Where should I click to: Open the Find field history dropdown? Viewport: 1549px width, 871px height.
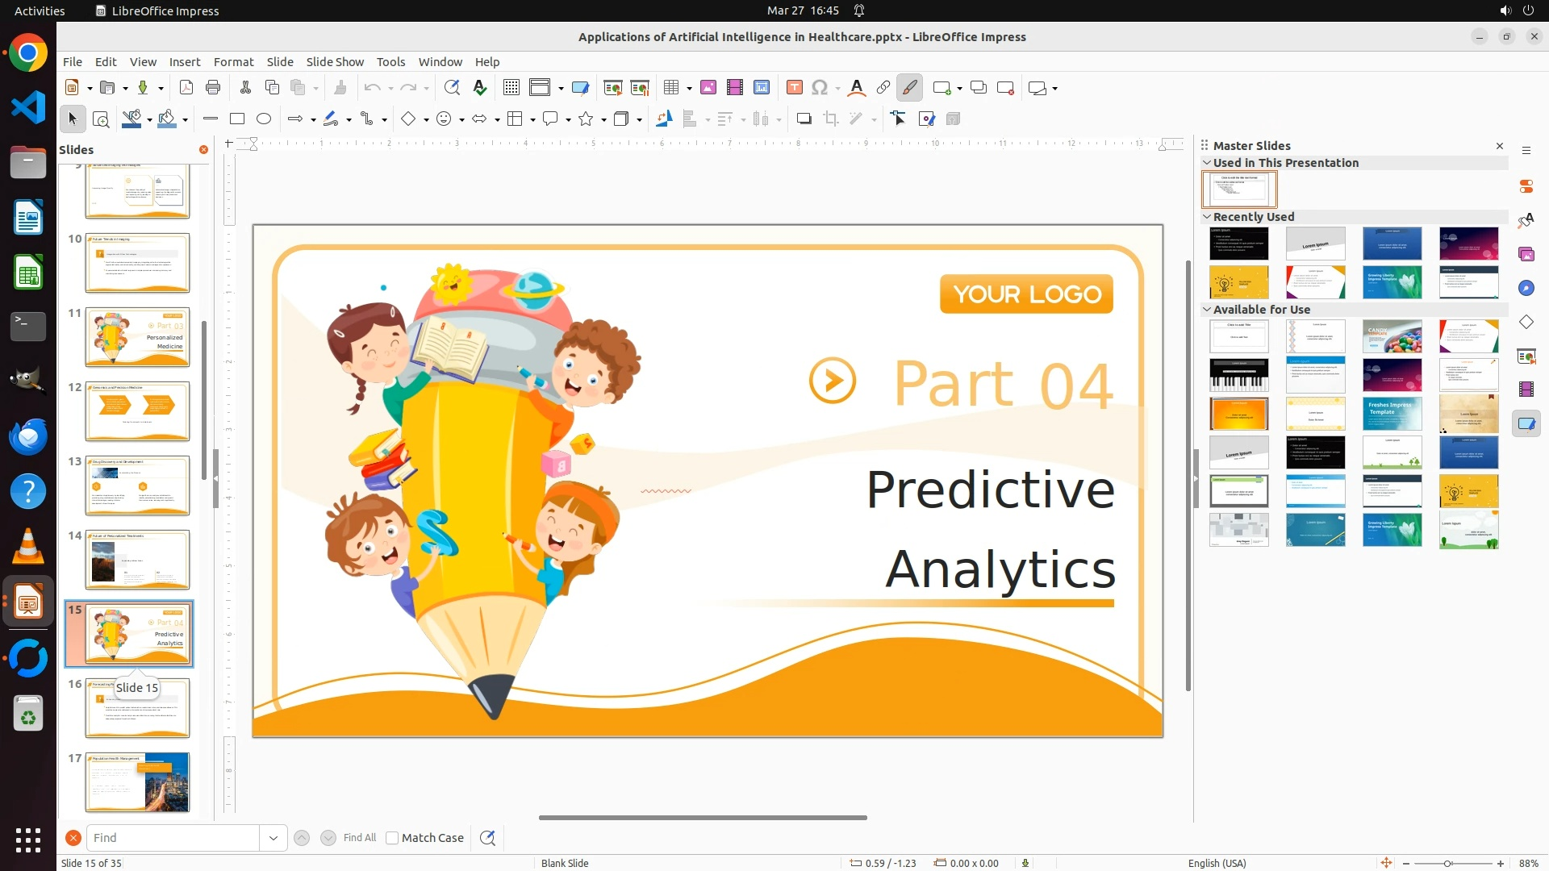click(x=273, y=838)
